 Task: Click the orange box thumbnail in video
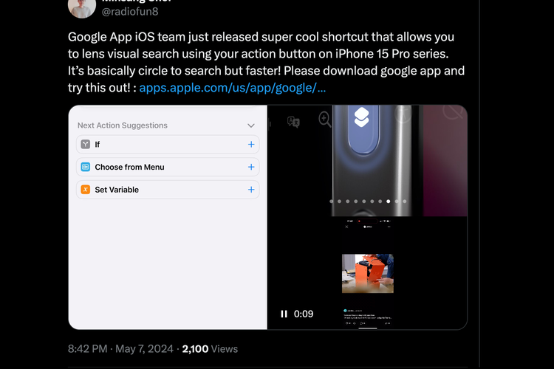[367, 274]
